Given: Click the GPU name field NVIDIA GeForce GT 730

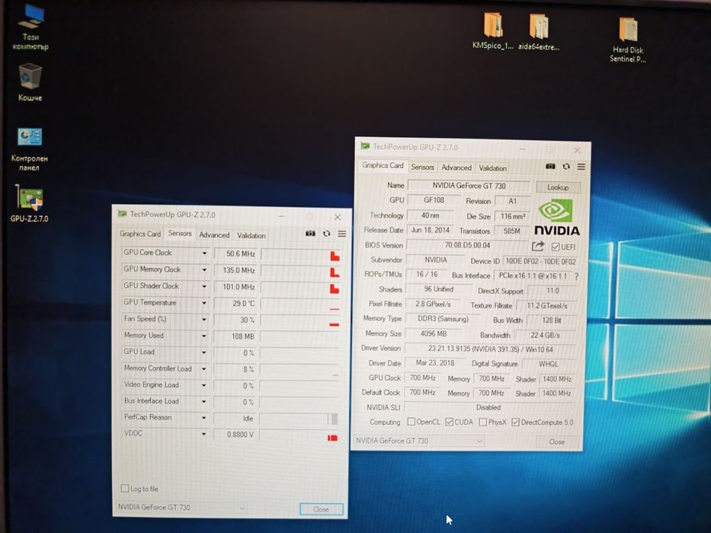Looking at the screenshot, I should click(469, 185).
